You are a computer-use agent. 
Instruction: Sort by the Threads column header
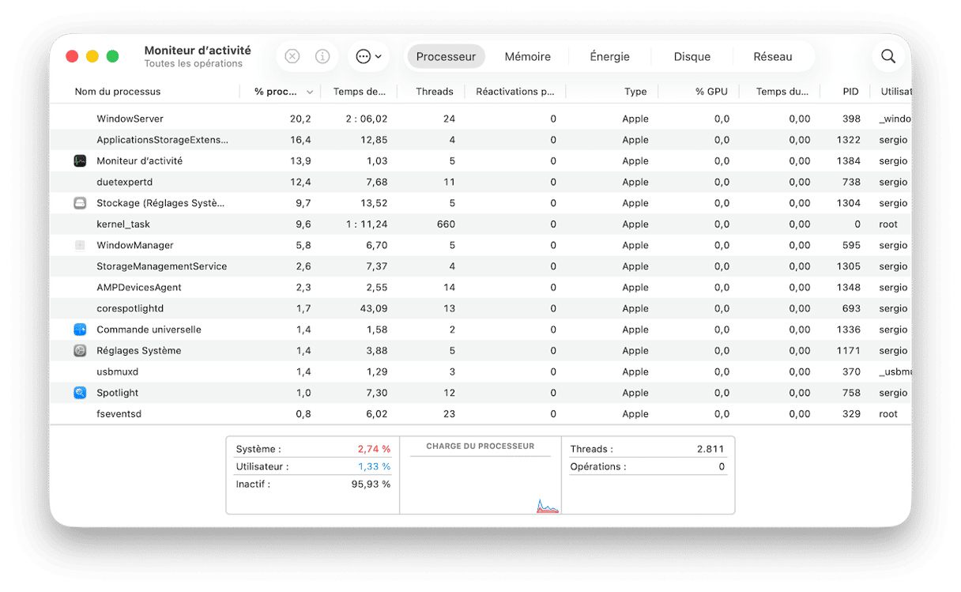(434, 92)
